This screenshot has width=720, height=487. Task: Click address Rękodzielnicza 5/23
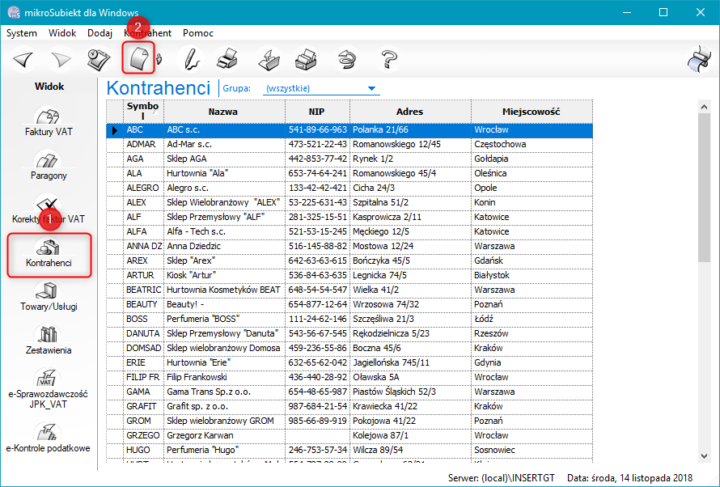[410, 333]
